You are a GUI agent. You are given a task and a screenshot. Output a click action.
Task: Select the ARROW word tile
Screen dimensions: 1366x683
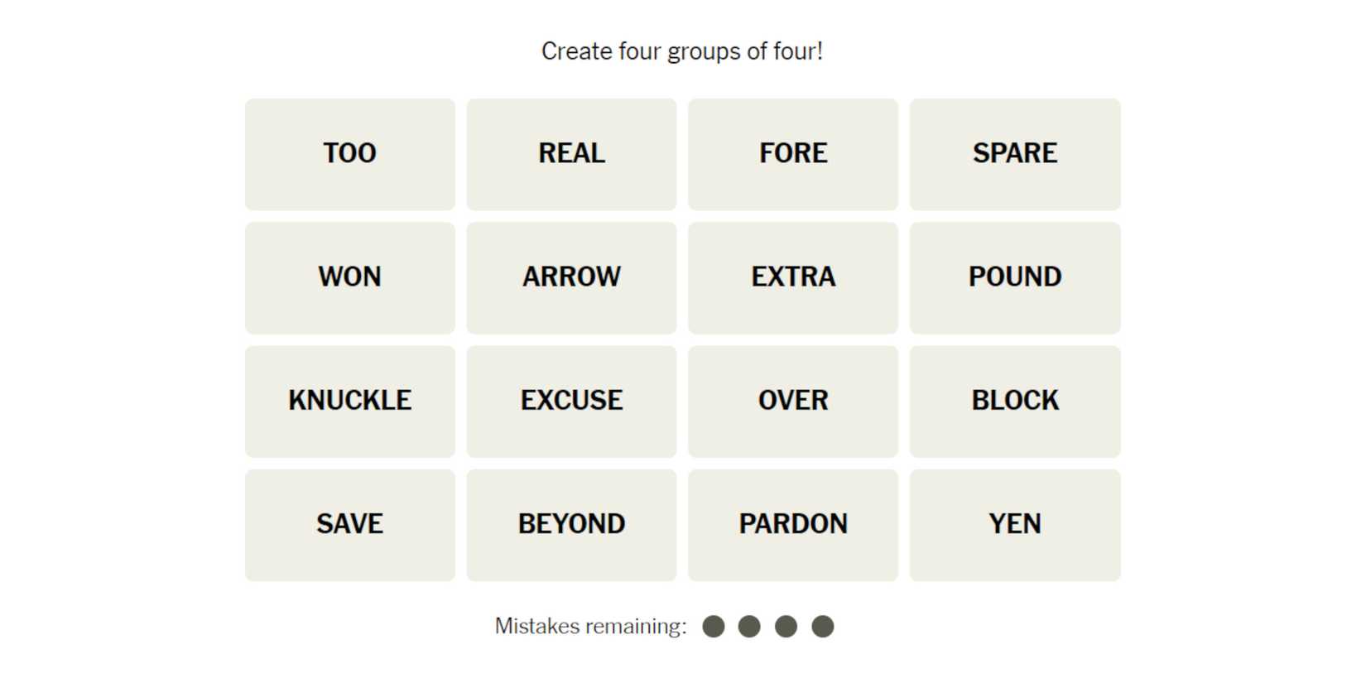571,277
